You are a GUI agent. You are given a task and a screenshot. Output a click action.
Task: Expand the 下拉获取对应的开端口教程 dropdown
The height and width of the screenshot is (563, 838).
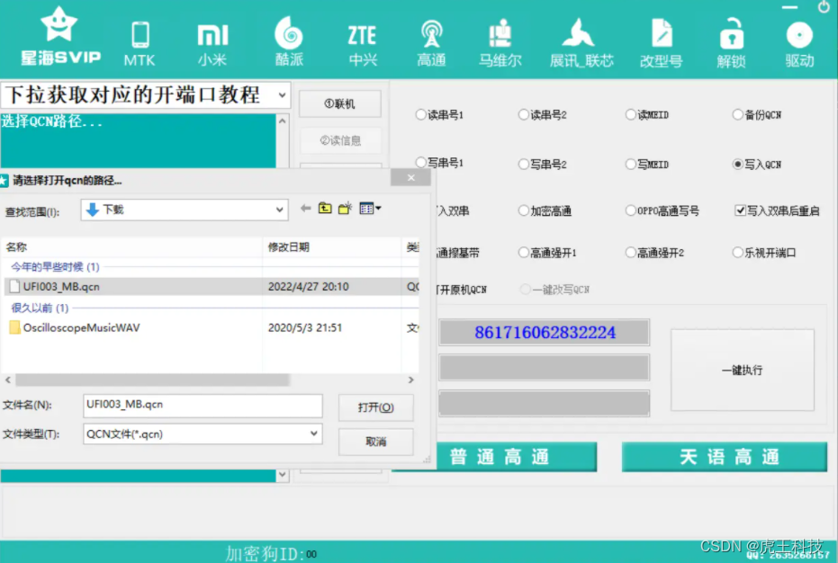coord(282,95)
